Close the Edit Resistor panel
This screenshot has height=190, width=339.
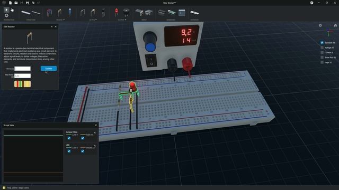pyautogui.click(x=56, y=26)
